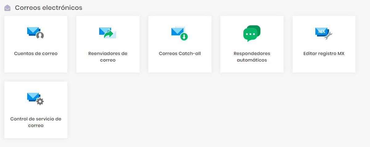Click the open envelope icon beside Correos electrónicos
370x147 pixels.
click(7, 8)
